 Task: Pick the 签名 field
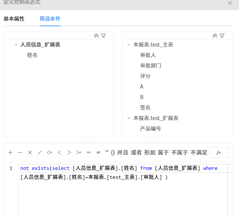tap(145, 108)
